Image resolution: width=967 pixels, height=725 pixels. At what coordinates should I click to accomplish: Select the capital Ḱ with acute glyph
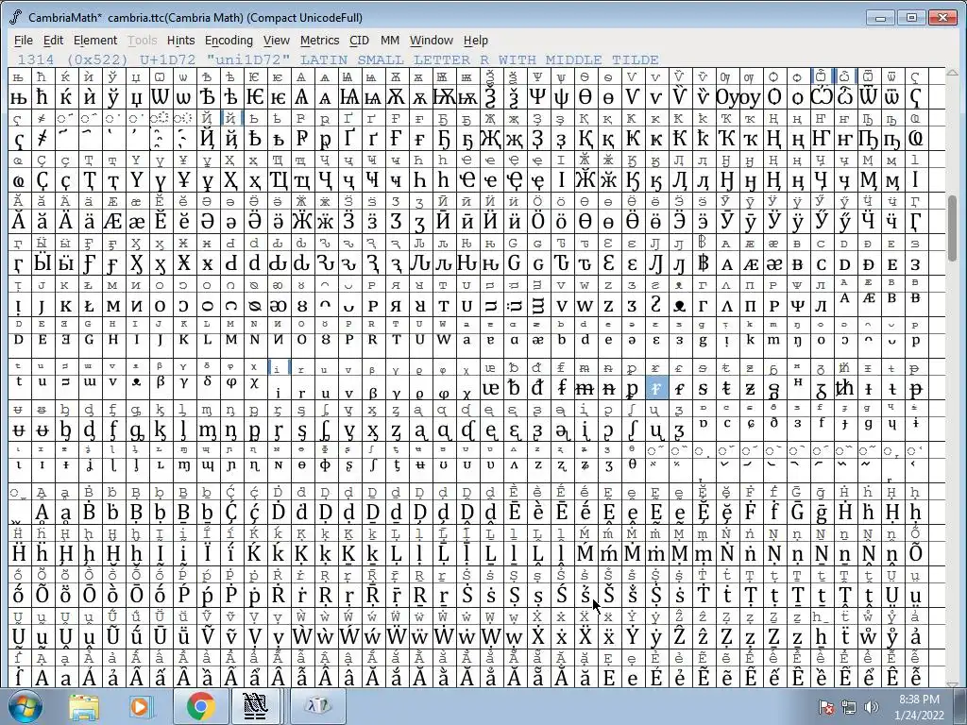tap(255, 553)
